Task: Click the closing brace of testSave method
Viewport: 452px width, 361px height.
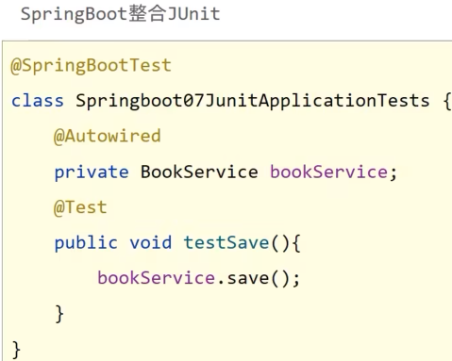Action: [x=59, y=314]
